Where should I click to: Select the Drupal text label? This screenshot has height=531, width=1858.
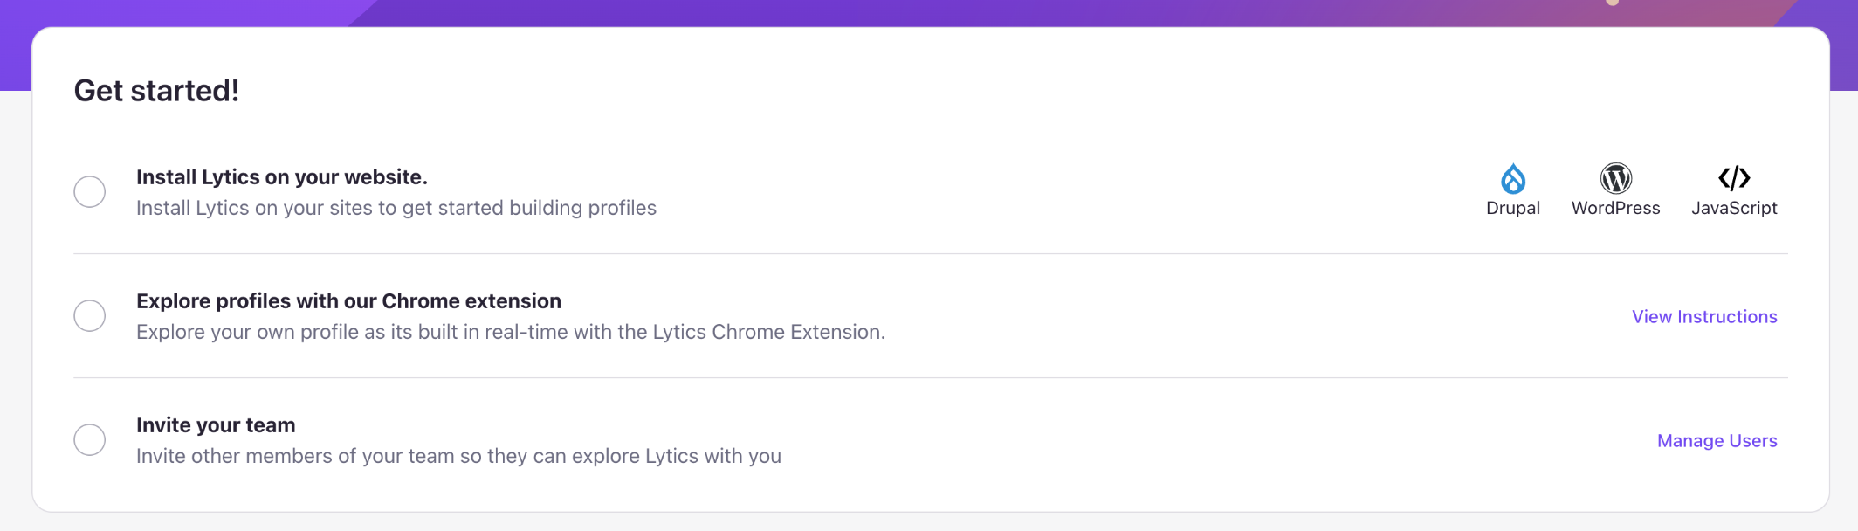click(x=1513, y=208)
